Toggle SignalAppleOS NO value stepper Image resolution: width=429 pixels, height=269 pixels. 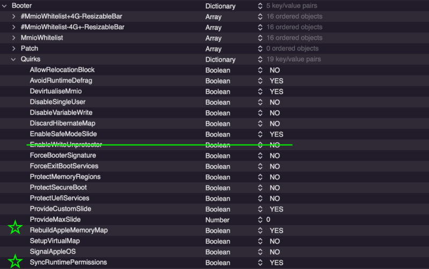[260, 252]
